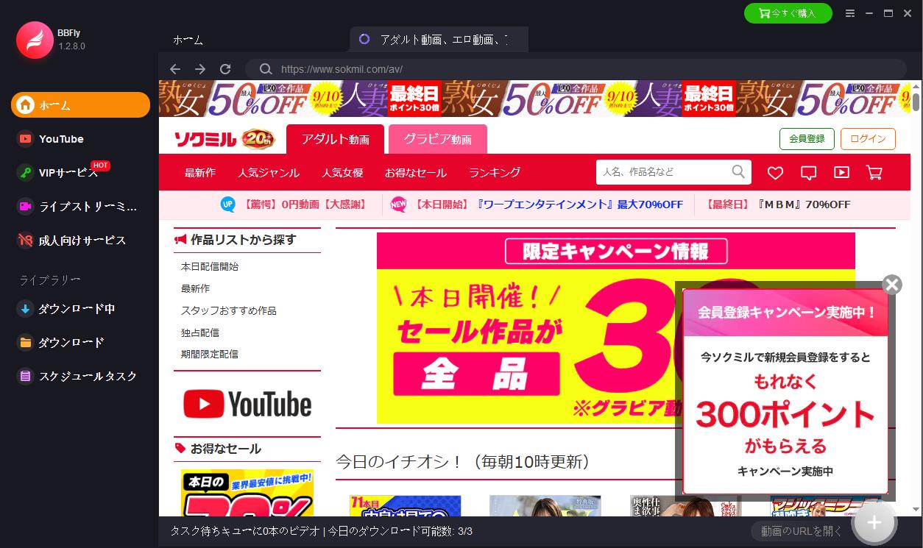Image resolution: width=923 pixels, height=548 pixels.
Task: Click the 独占配信 link
Action: pyautogui.click(x=200, y=332)
